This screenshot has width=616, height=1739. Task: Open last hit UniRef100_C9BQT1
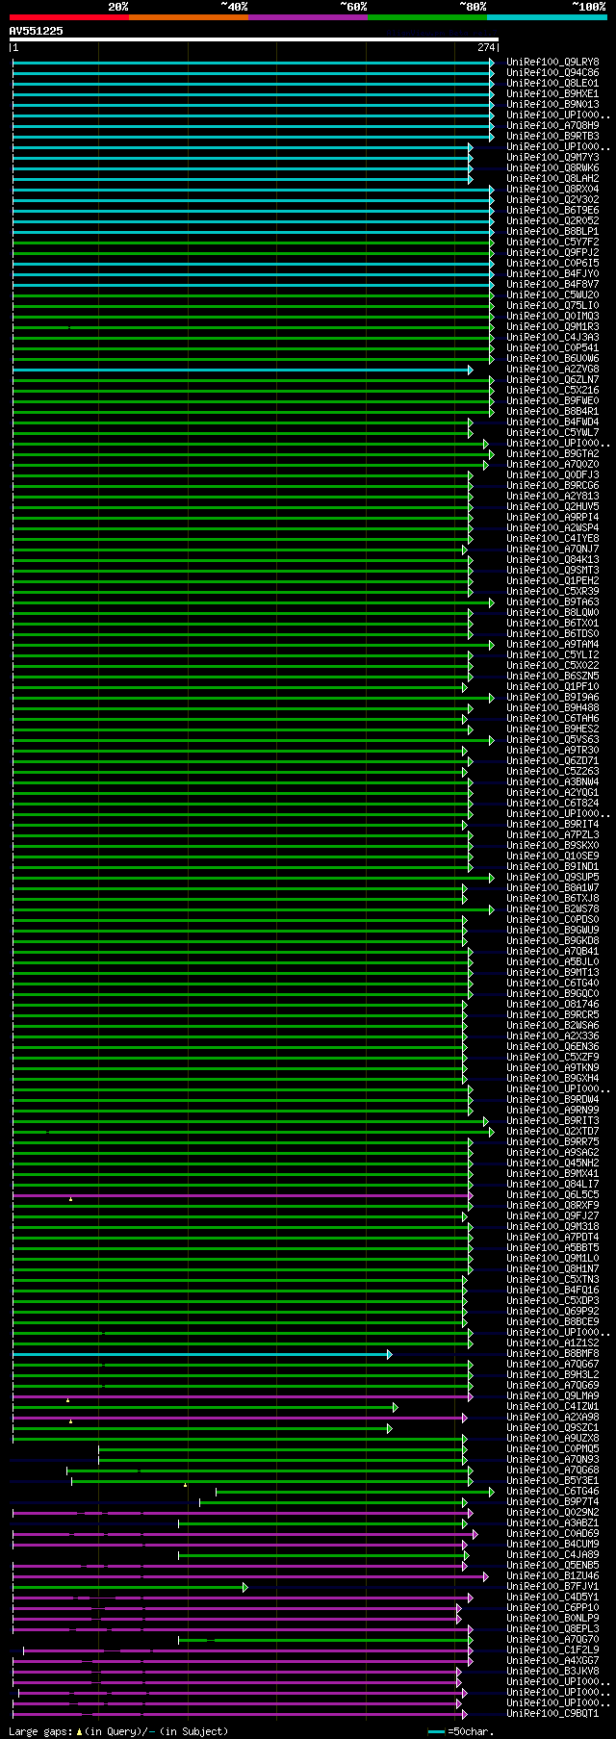(552, 1713)
